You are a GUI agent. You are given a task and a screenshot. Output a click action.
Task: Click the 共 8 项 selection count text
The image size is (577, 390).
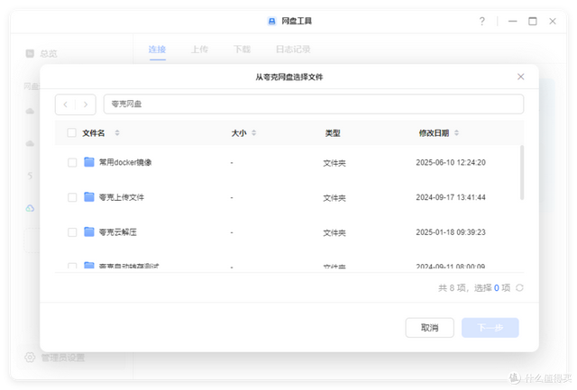point(474,288)
